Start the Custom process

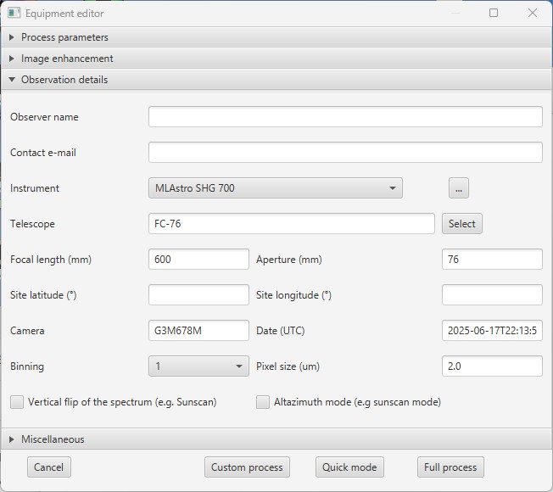247,467
